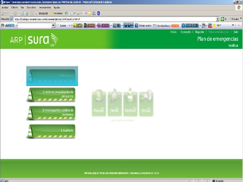
Task: Click the Contacto link in header
Action: (x=186, y=32)
